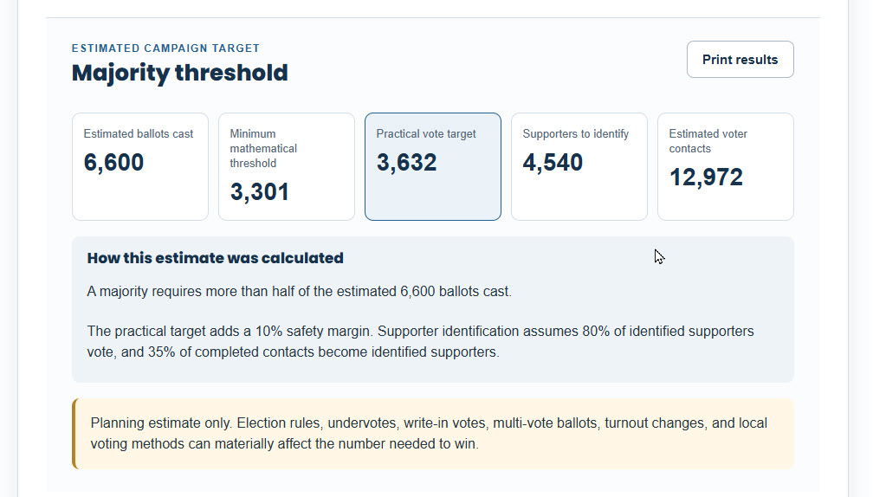Viewport: 873px width, 497px height.
Task: Click the Supporters to identify label text
Action: [576, 133]
